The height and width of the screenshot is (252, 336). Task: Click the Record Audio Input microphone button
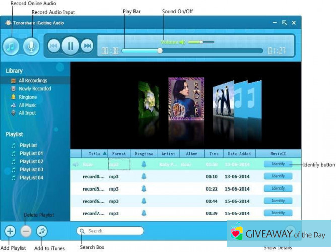tap(31, 46)
